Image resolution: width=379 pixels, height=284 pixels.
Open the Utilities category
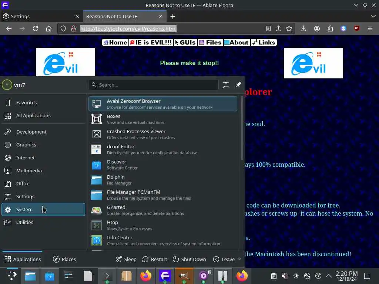(x=43, y=222)
